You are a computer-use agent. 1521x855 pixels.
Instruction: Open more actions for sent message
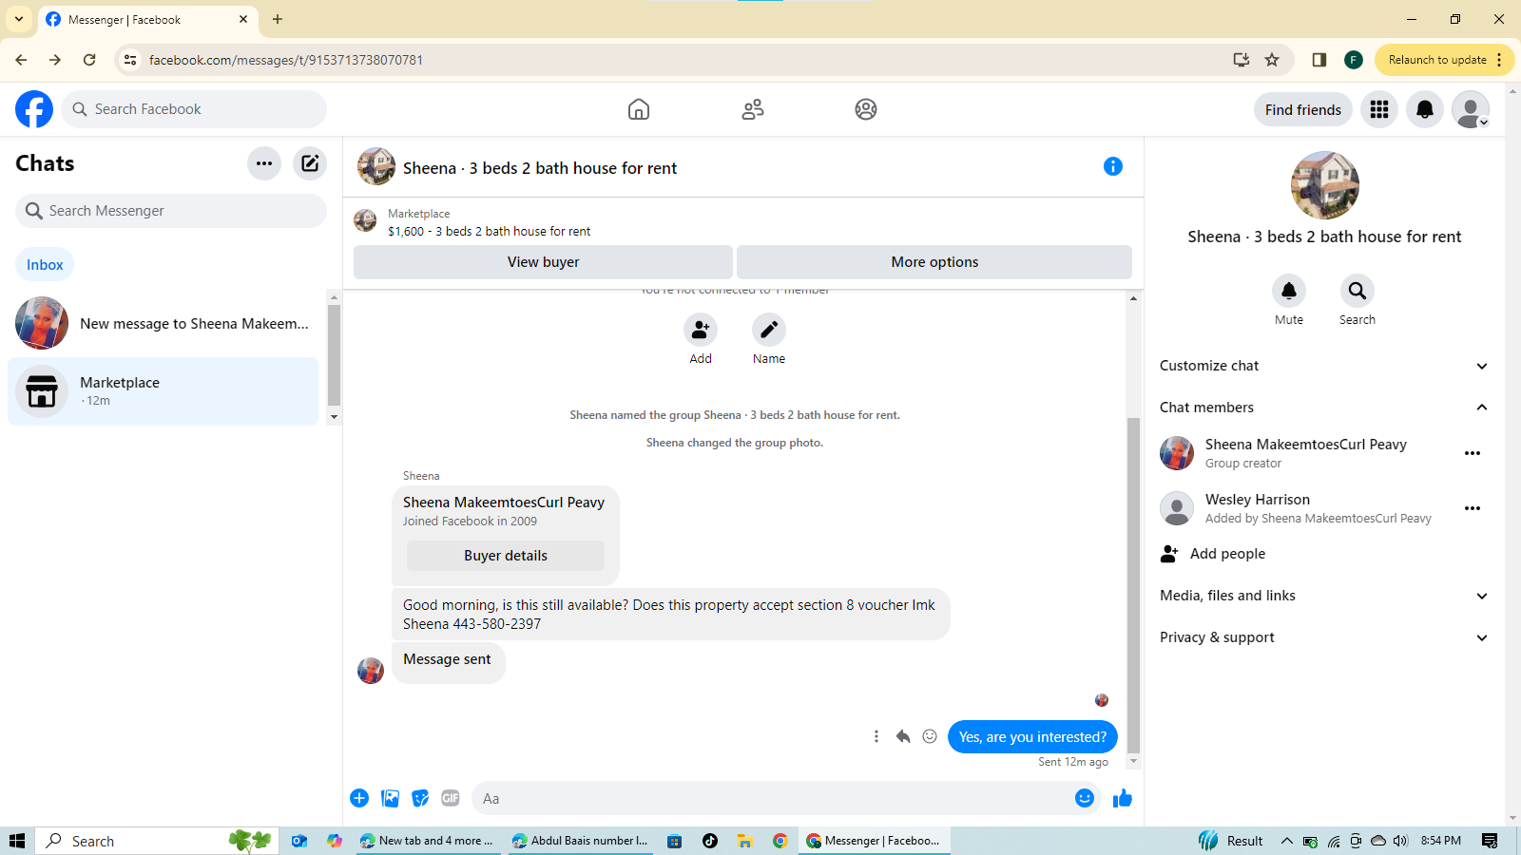coord(876,737)
